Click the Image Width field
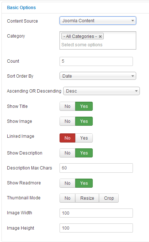This screenshot has width=149, height=242. tap(96, 213)
